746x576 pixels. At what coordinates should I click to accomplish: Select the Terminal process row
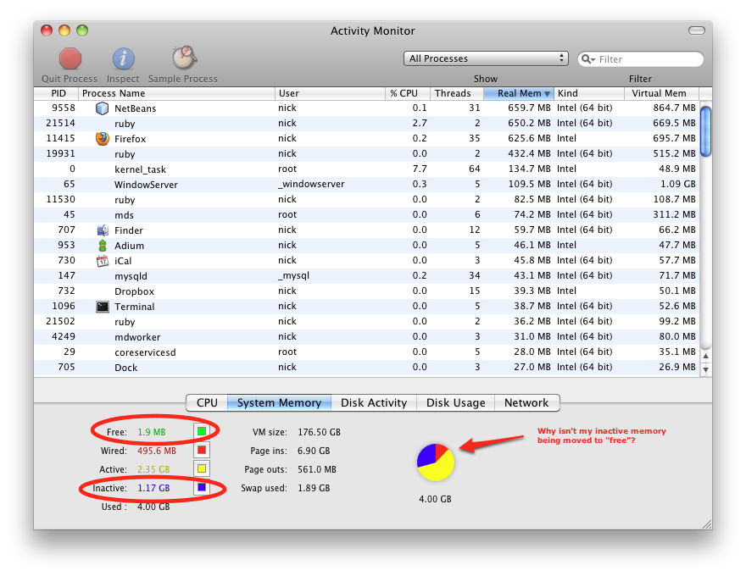(x=367, y=306)
